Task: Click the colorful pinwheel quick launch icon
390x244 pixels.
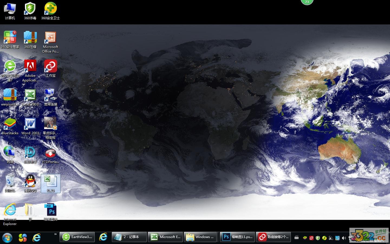Action: (23, 238)
